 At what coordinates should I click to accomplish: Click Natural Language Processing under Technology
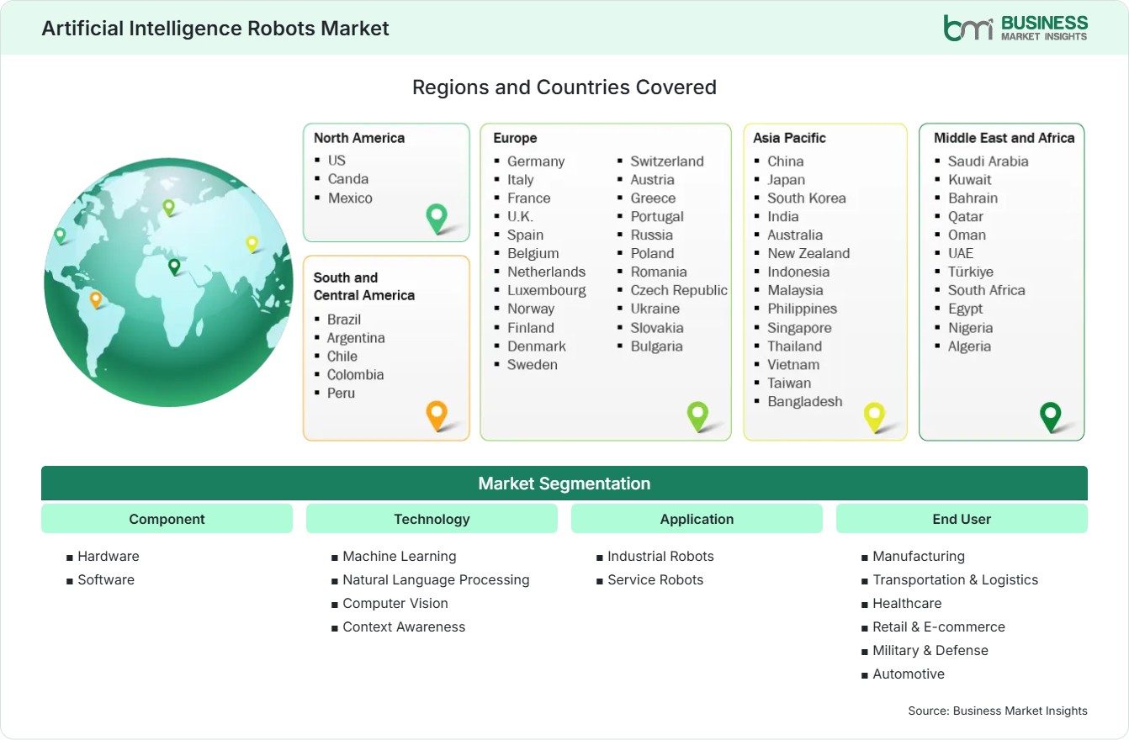coord(436,579)
